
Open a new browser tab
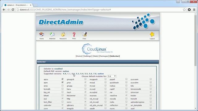coord(36,5)
